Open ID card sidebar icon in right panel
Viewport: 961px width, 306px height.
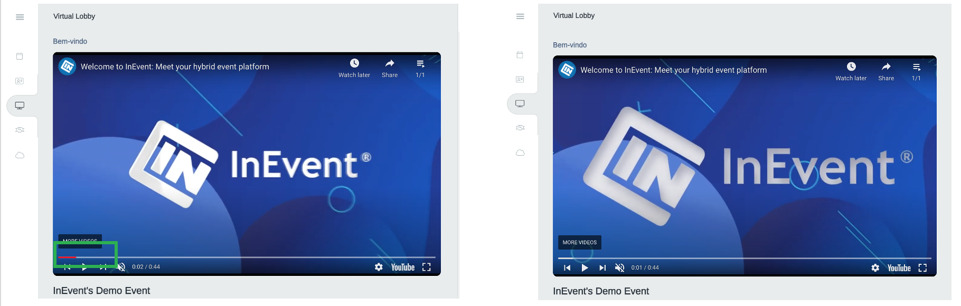click(x=520, y=79)
